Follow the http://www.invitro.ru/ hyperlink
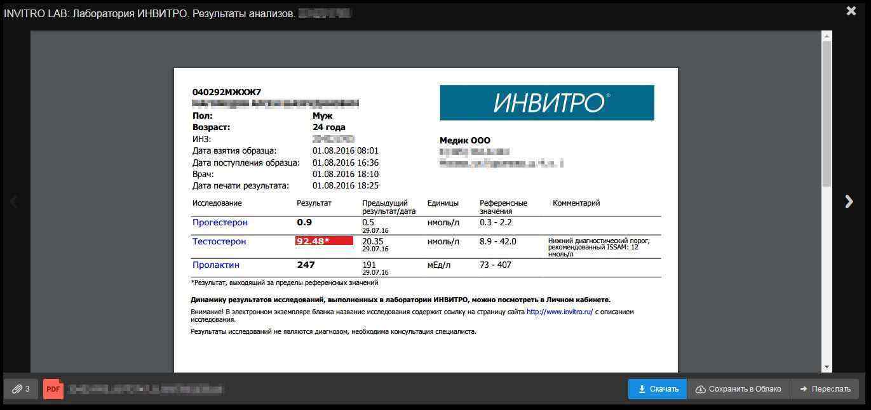The height and width of the screenshot is (410, 871). pyautogui.click(x=559, y=312)
